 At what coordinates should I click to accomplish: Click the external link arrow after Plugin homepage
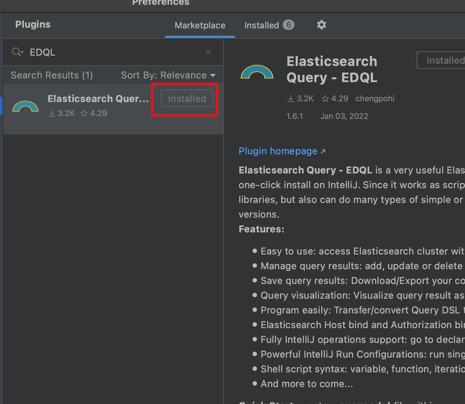pyautogui.click(x=323, y=151)
